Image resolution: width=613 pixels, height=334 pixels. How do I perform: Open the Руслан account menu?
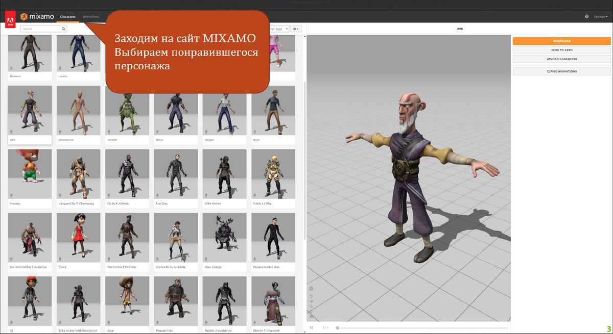[601, 17]
